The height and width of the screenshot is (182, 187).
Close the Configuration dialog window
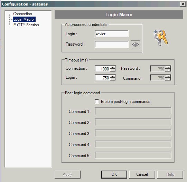tap(183, 4)
